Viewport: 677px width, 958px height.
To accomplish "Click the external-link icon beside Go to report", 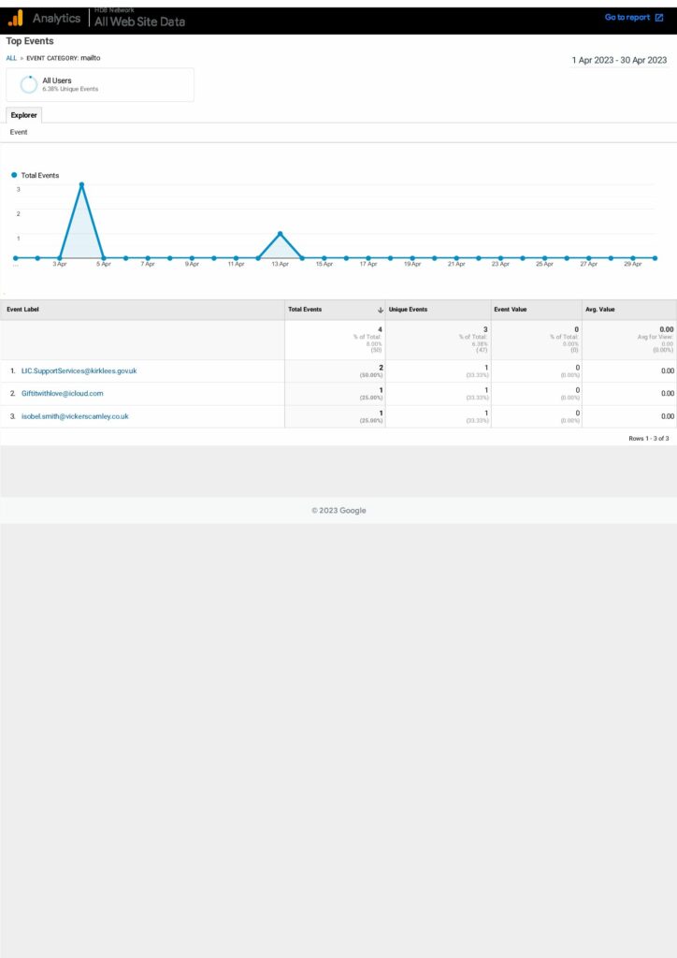I will click(x=659, y=18).
